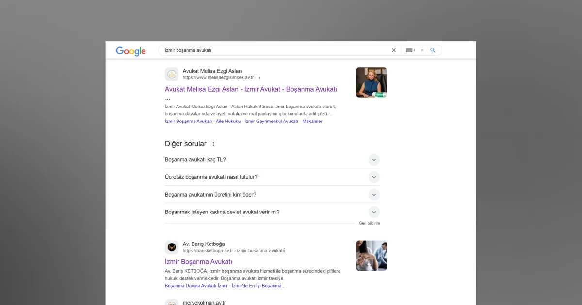Open the "Makaleler" sitelink
The image size is (582, 305).
click(312, 122)
